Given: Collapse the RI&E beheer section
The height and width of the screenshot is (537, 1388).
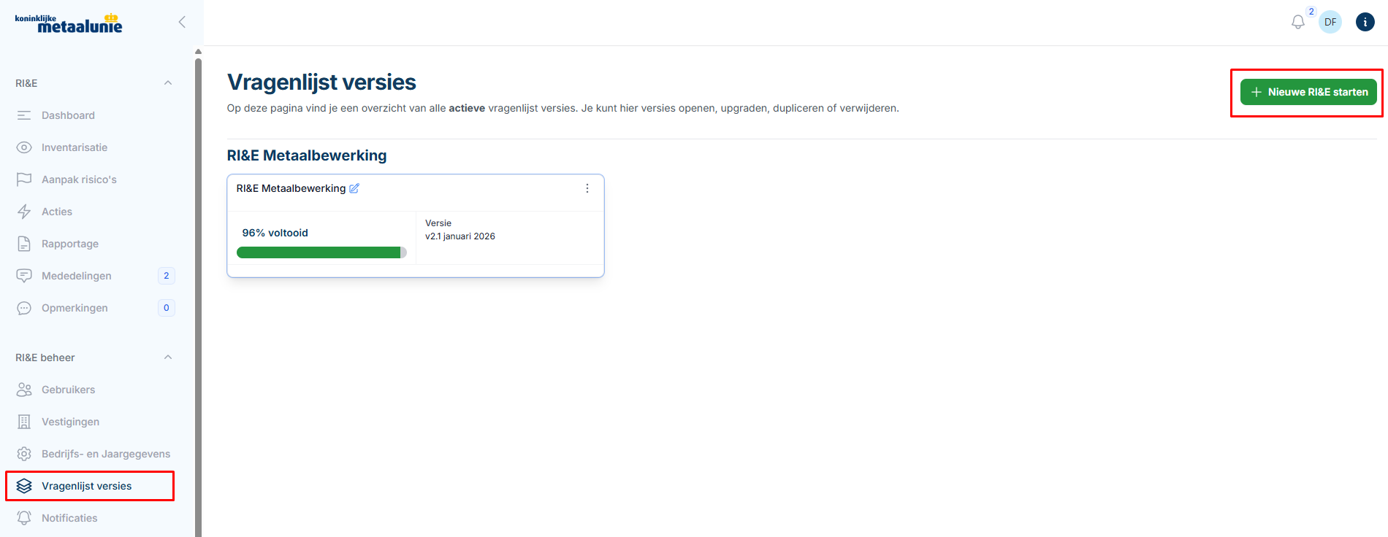Looking at the screenshot, I should pyautogui.click(x=168, y=358).
